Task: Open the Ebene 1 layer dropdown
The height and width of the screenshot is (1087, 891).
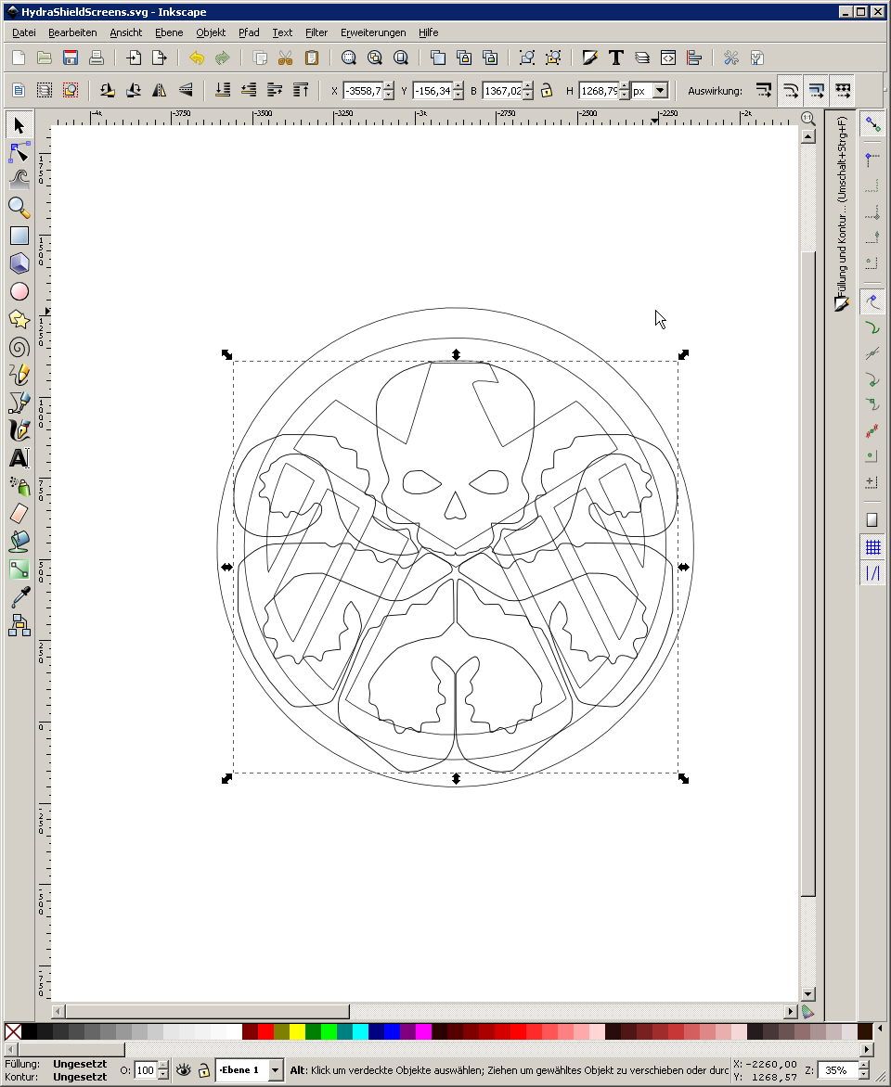Action: [x=275, y=1070]
